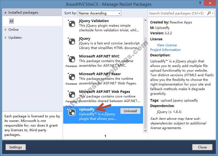
Task: Open the View License link
Action: point(167,45)
